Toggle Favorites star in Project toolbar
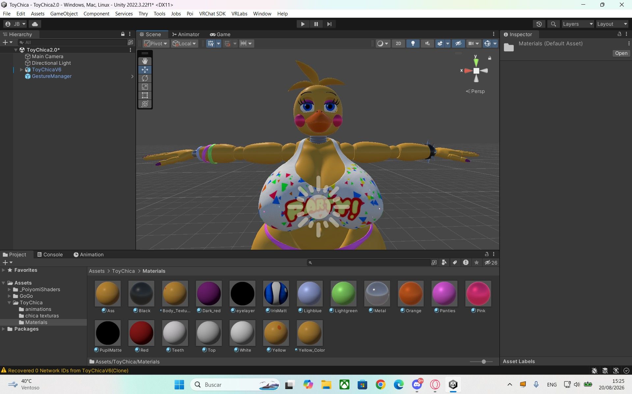Screen dimensions: 632x394 (476, 263)
